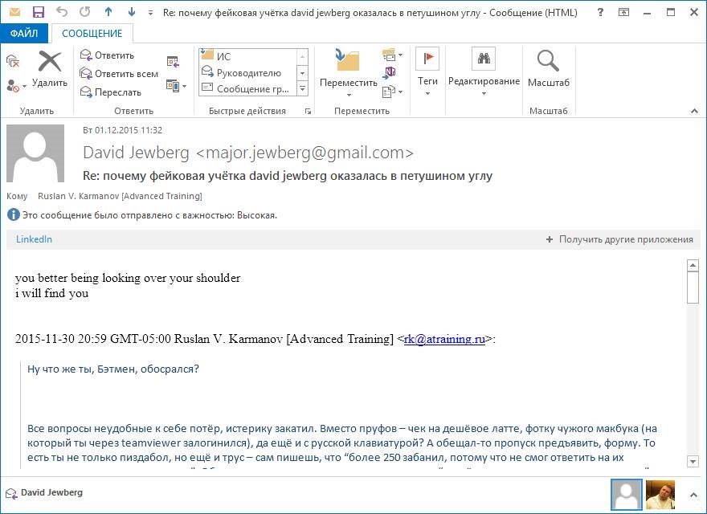Open the move actions dropdown icon
This screenshot has width=707, height=514.
(392, 92)
